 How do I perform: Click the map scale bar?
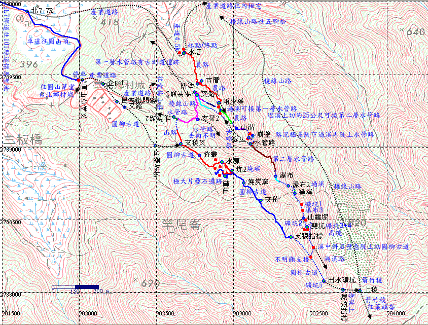pos(76,287)
